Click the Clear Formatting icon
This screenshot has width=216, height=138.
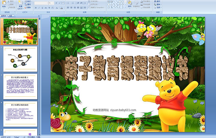coord(63,3)
